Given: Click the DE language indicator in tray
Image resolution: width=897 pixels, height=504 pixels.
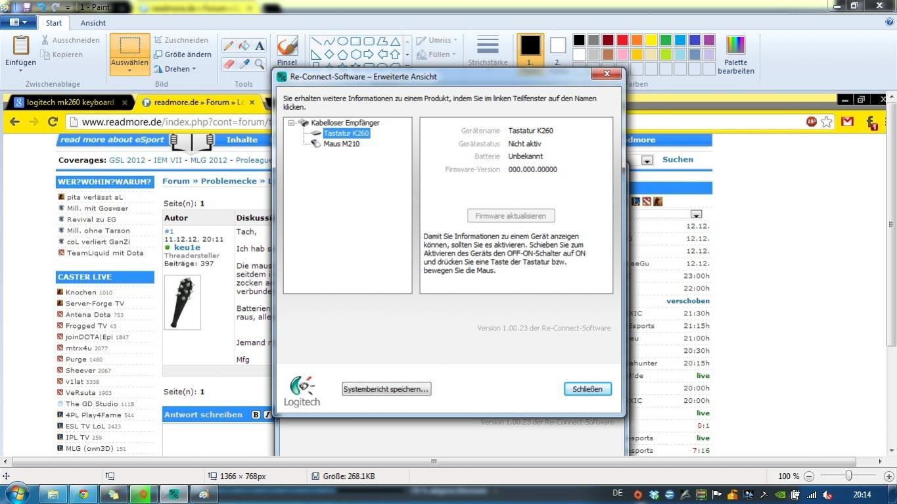Looking at the screenshot, I should (x=618, y=493).
